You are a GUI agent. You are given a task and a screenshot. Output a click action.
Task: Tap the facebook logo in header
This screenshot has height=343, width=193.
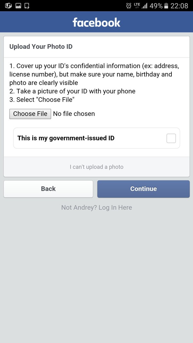[x=96, y=22]
